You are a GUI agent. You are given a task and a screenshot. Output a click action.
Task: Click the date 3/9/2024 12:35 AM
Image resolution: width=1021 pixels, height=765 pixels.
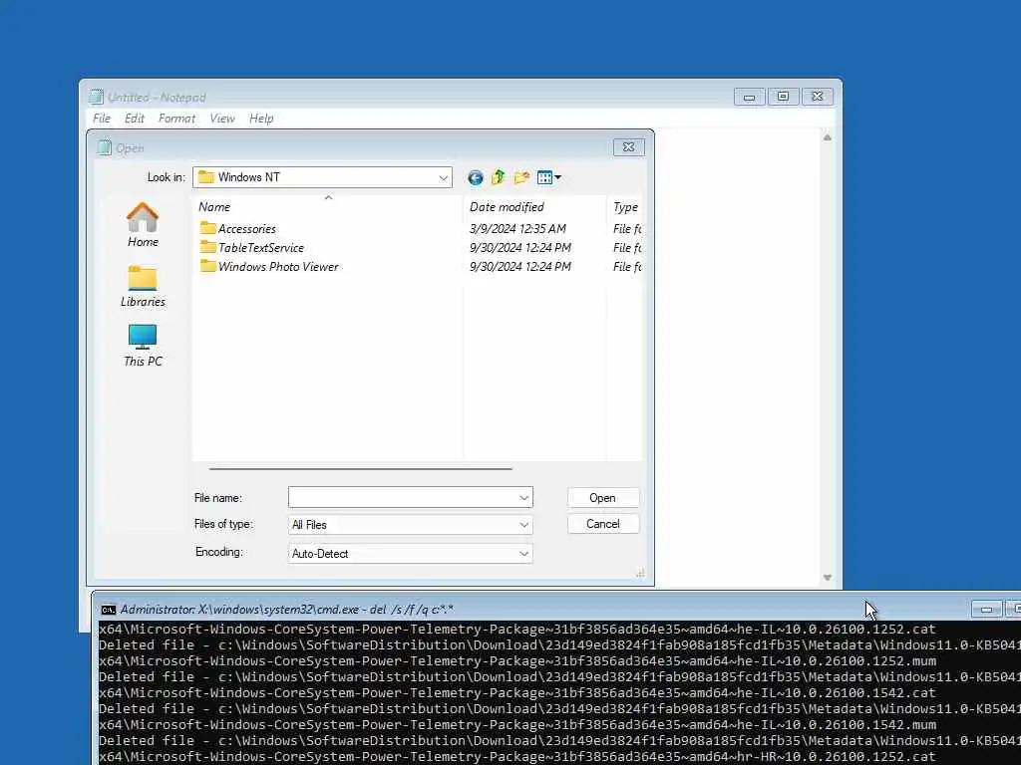point(517,228)
